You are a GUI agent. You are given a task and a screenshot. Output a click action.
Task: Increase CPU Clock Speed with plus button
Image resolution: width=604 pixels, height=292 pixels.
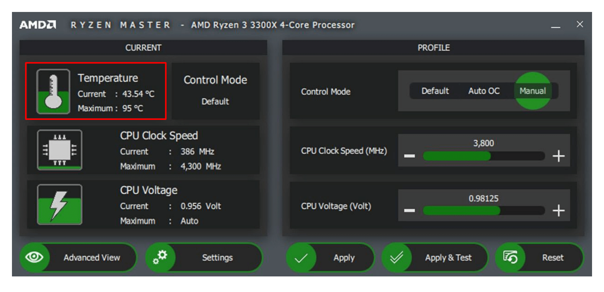click(x=559, y=156)
